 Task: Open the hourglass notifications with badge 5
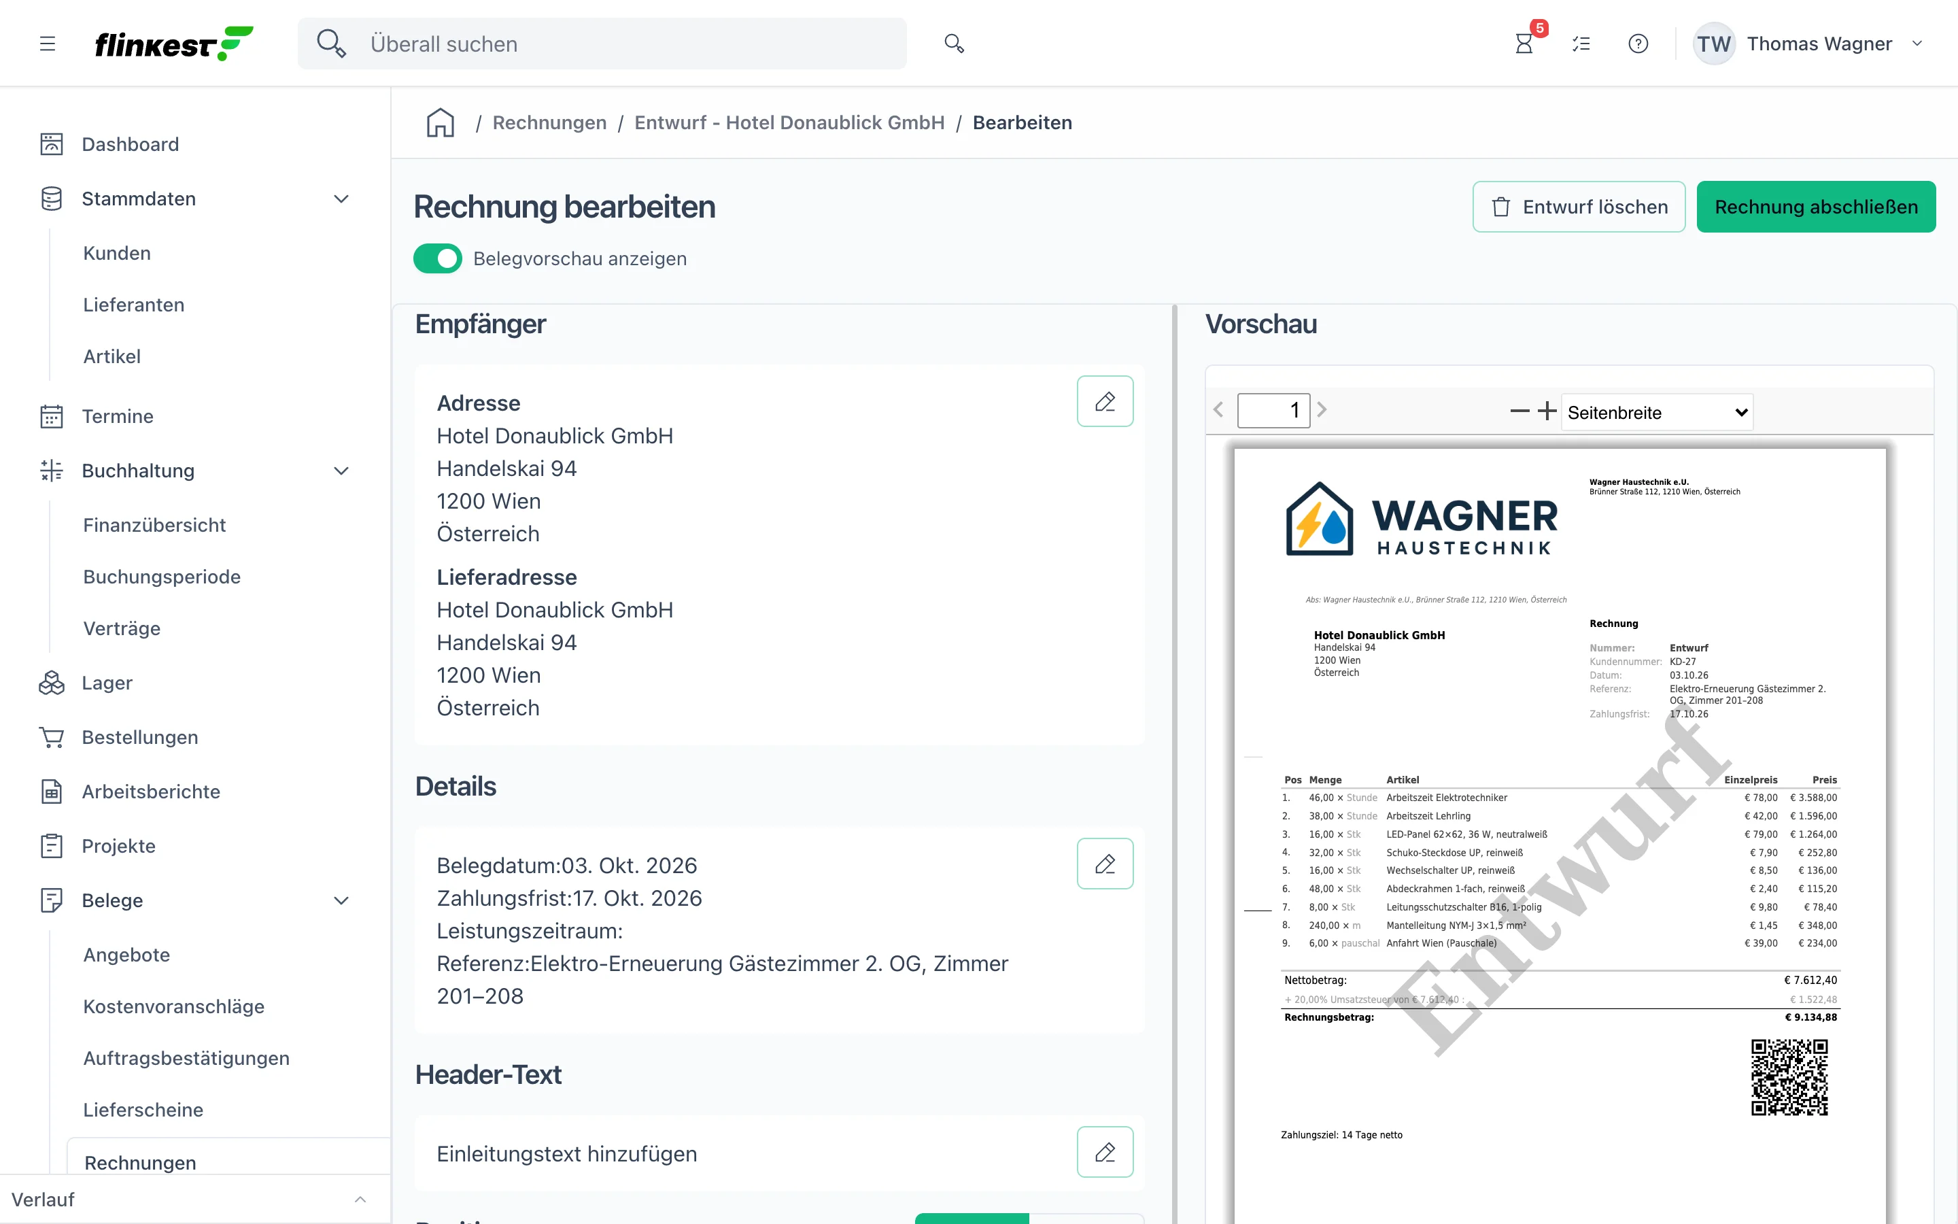pos(1525,43)
